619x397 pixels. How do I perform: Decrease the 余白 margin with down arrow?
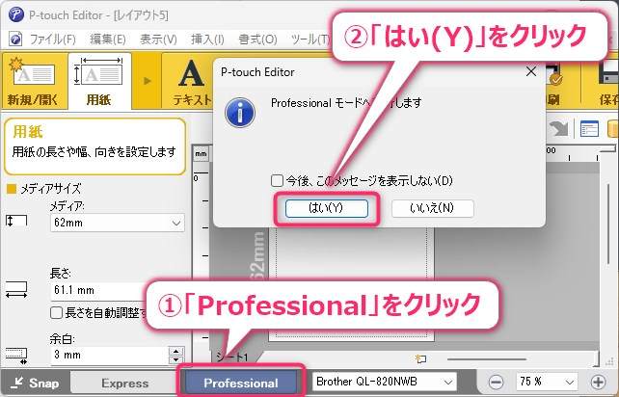(176, 359)
